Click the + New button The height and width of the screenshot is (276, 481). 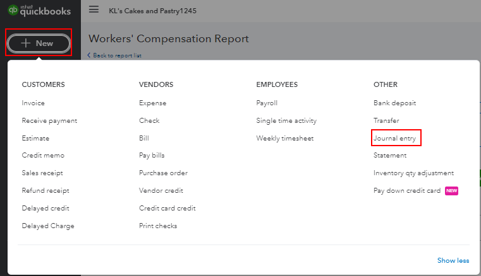[x=39, y=43]
